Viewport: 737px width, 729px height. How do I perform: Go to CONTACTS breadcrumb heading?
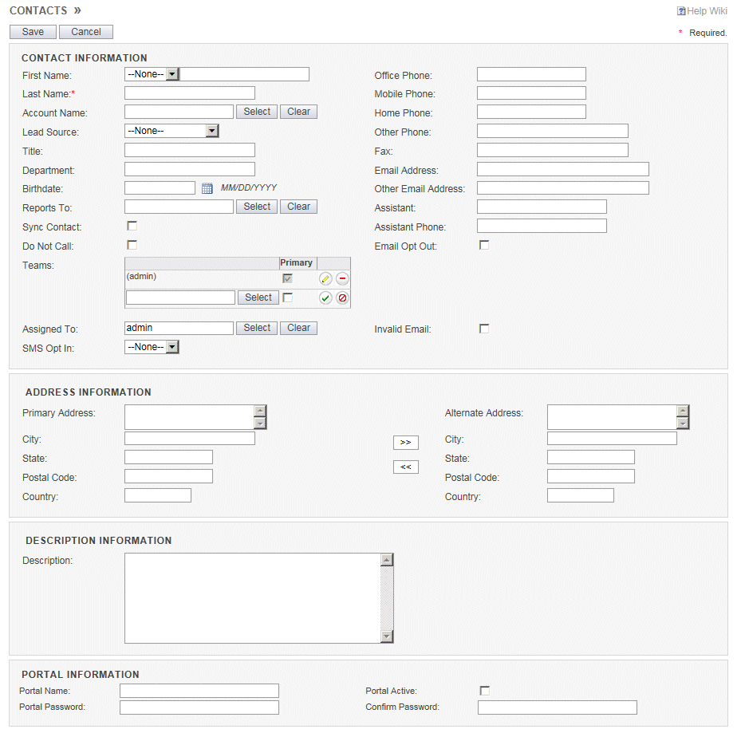38,10
